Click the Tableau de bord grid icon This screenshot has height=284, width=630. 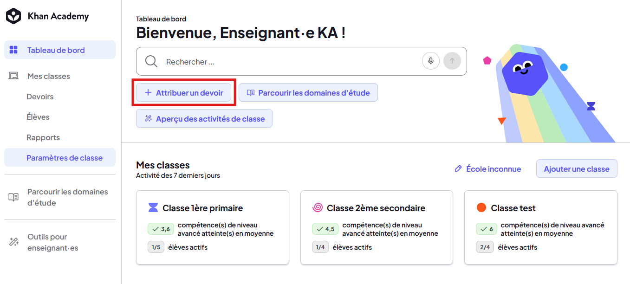pos(13,50)
